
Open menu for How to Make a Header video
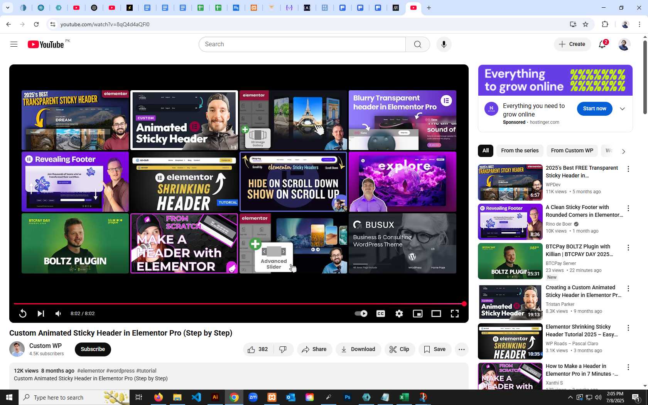pos(628,367)
